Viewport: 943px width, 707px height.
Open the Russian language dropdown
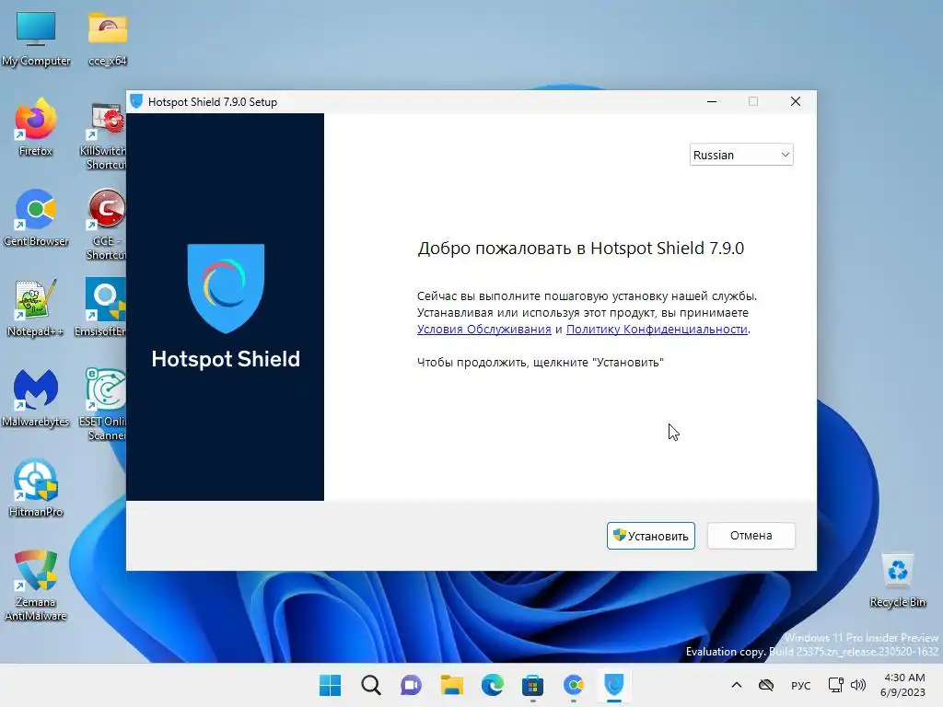pos(741,155)
